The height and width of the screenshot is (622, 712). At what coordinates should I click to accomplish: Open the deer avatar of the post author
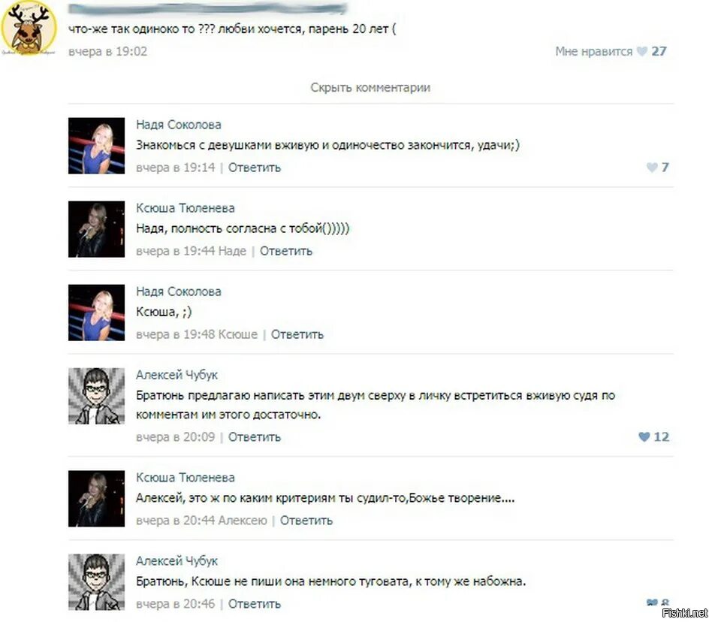tap(29, 29)
